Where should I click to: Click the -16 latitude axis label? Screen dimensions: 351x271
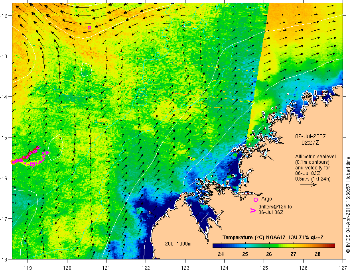click(x=4, y=178)
